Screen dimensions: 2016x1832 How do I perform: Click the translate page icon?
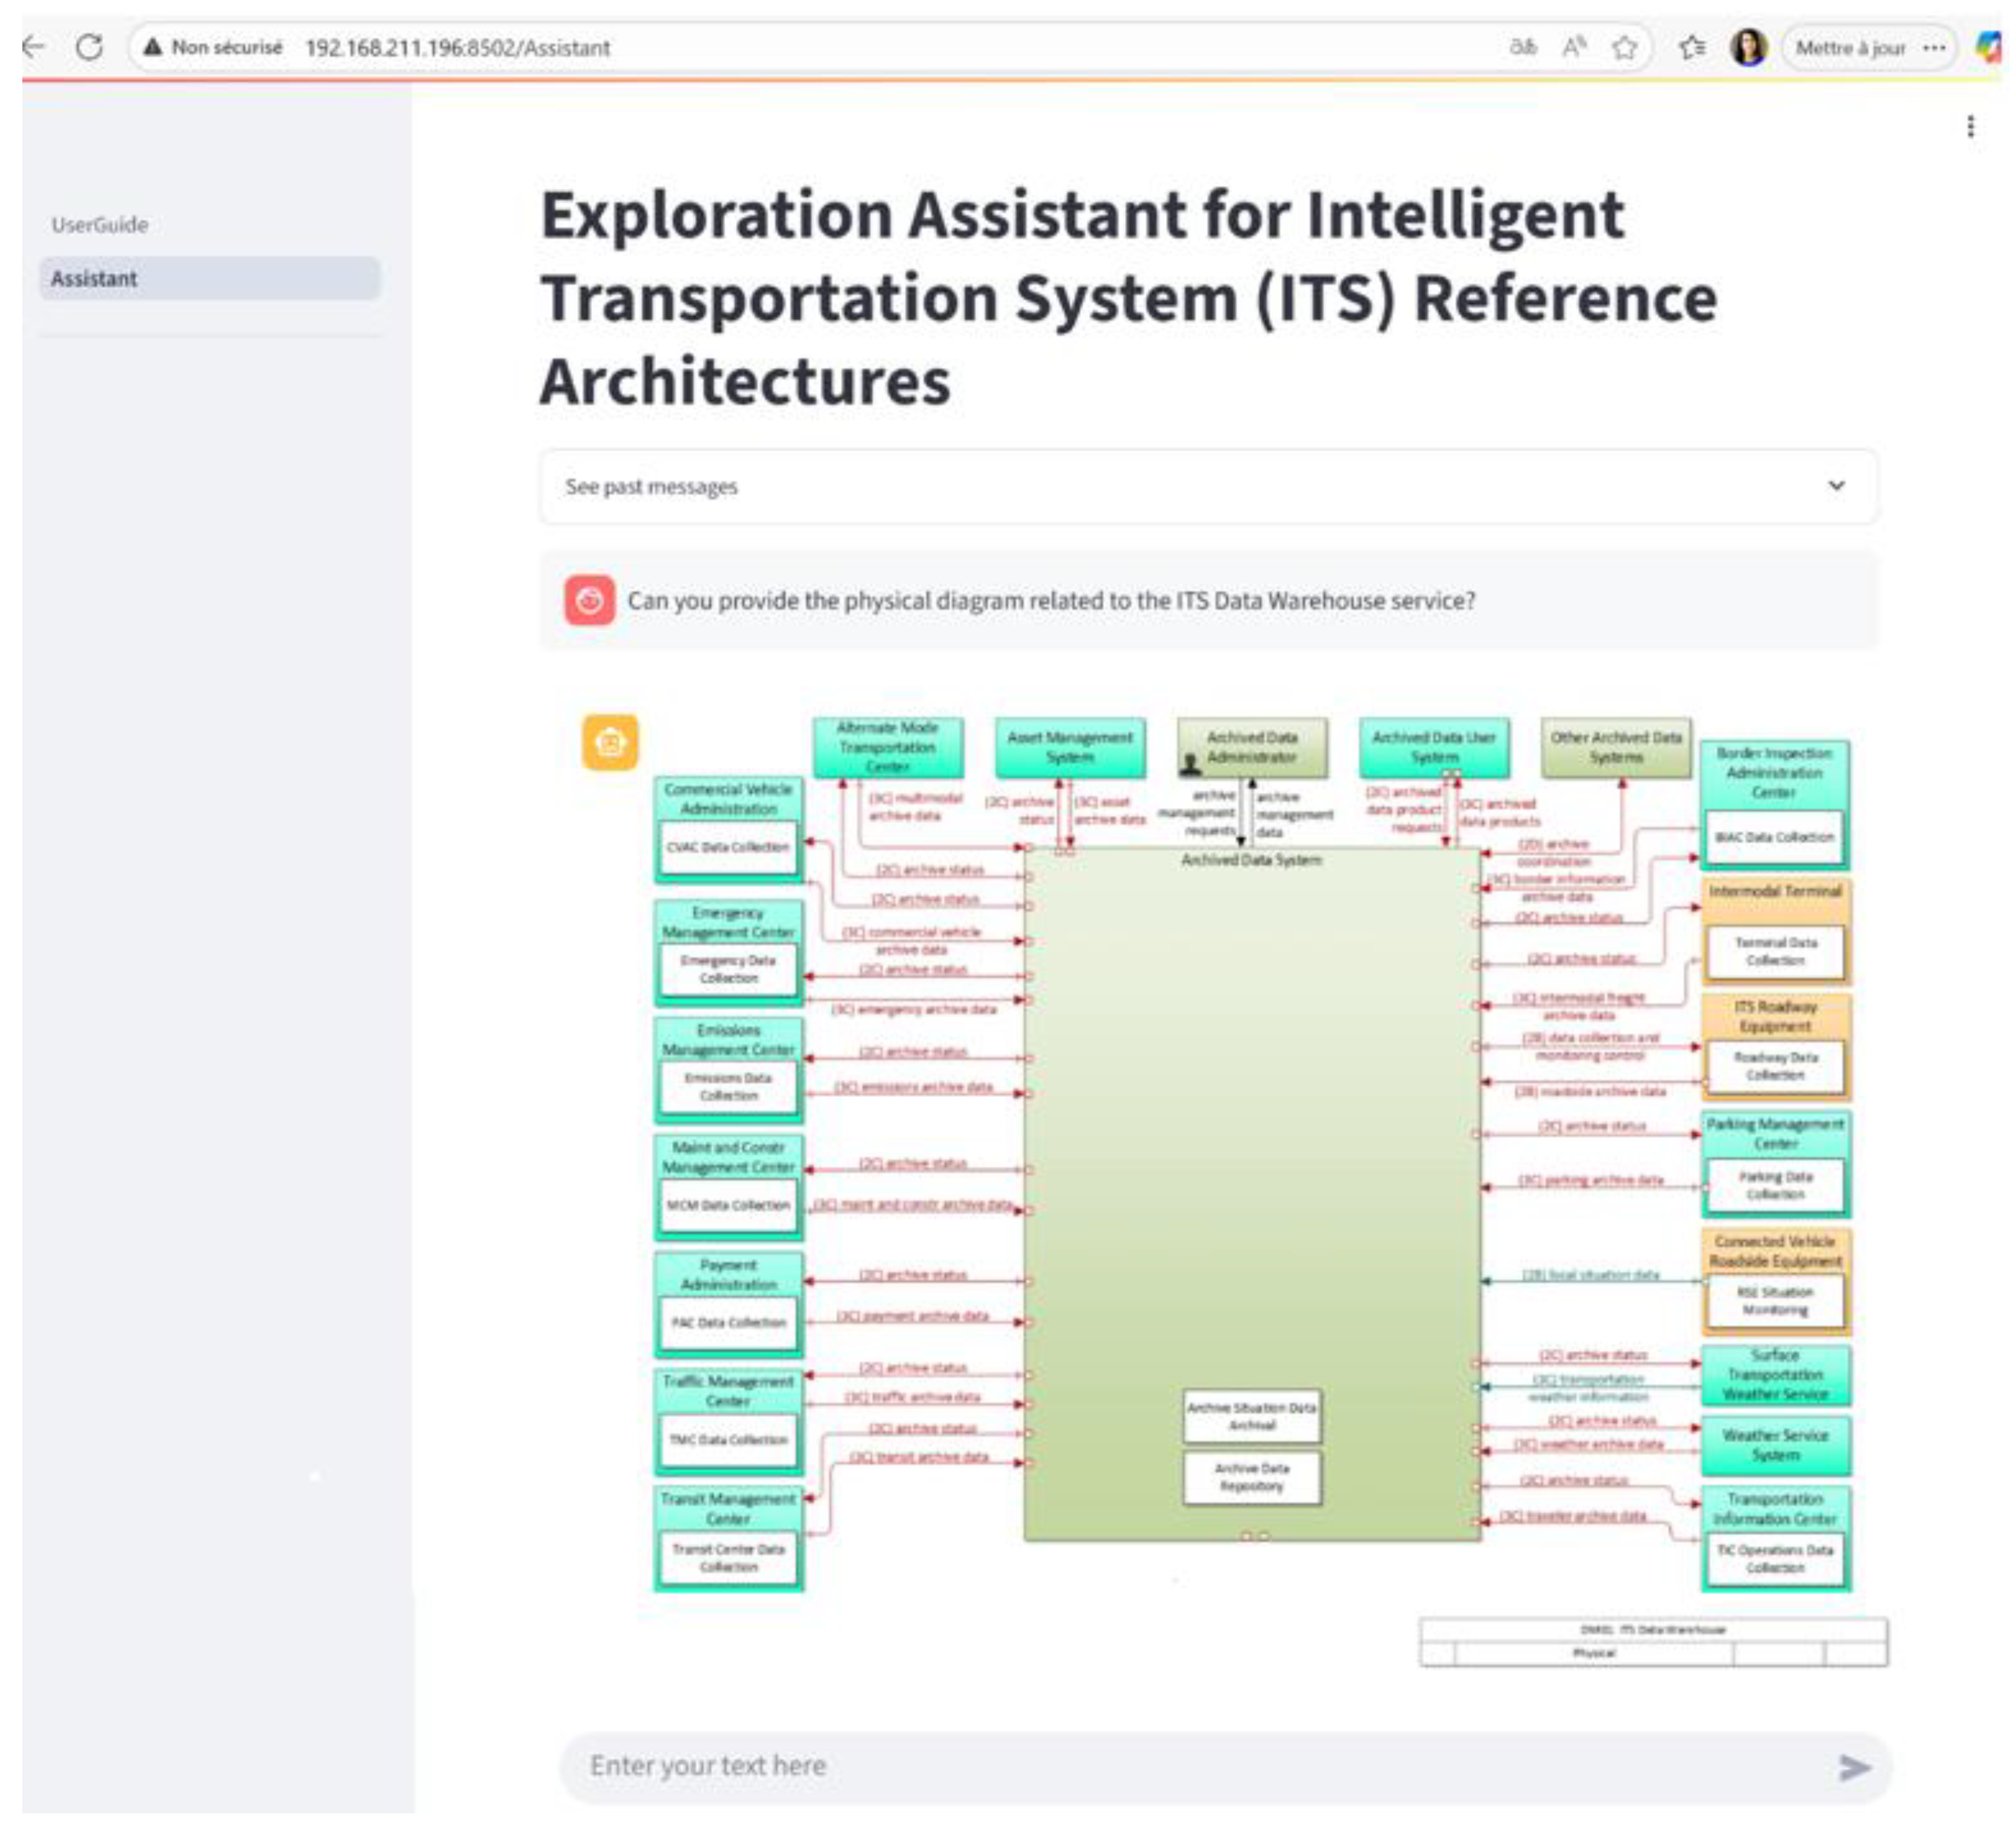(1522, 47)
